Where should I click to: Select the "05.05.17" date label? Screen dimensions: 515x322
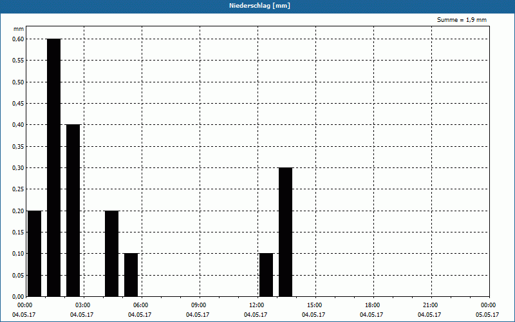point(487,315)
